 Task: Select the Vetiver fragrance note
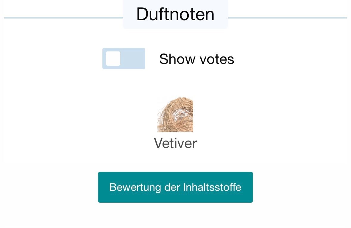175,123
